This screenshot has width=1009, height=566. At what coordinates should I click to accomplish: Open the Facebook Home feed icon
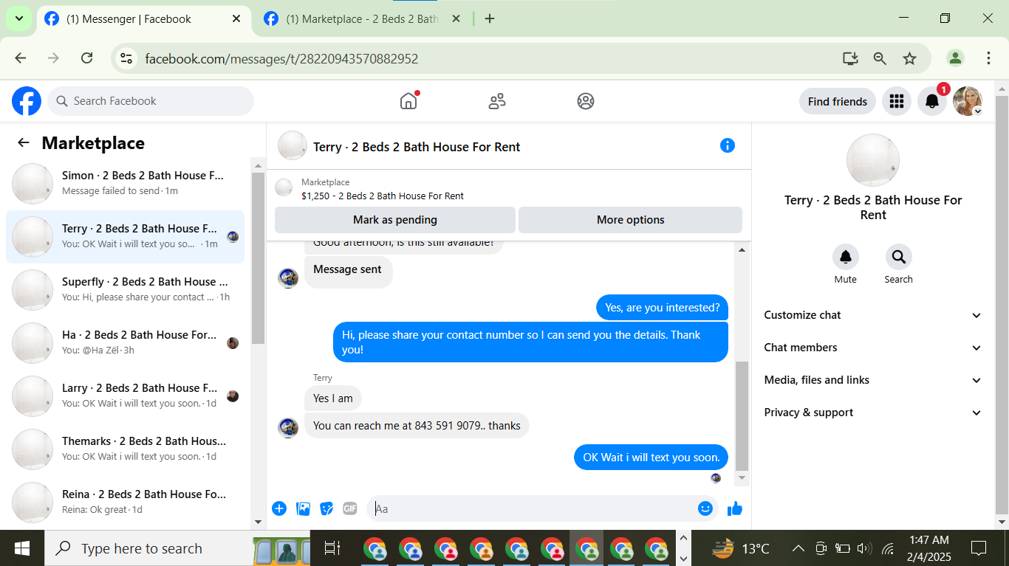[408, 101]
